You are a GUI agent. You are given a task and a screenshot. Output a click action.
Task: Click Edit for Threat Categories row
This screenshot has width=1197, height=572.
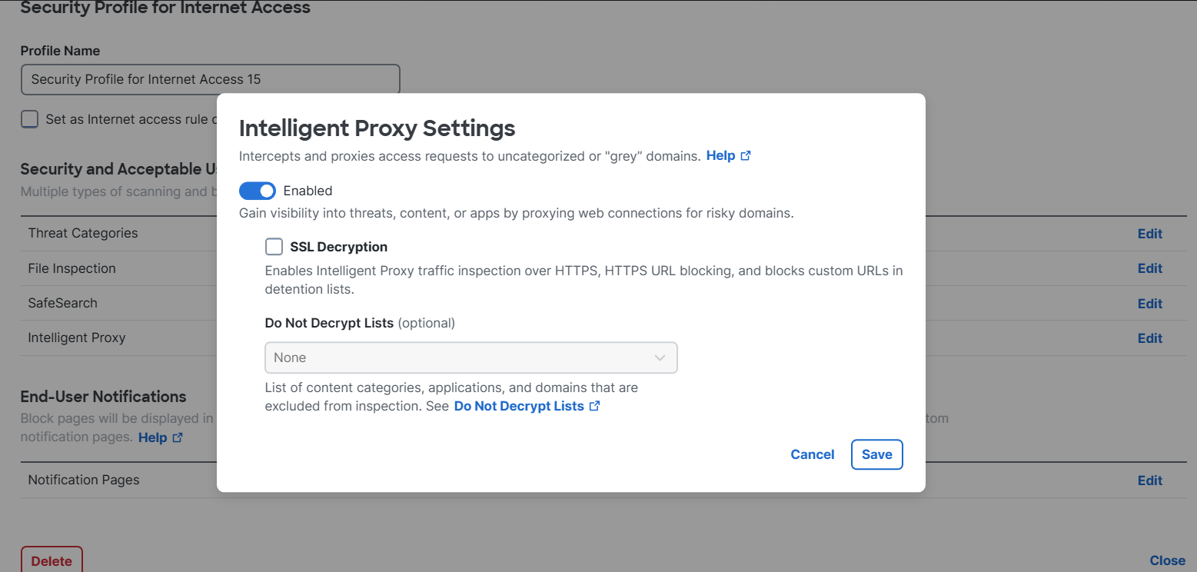pyautogui.click(x=1149, y=234)
